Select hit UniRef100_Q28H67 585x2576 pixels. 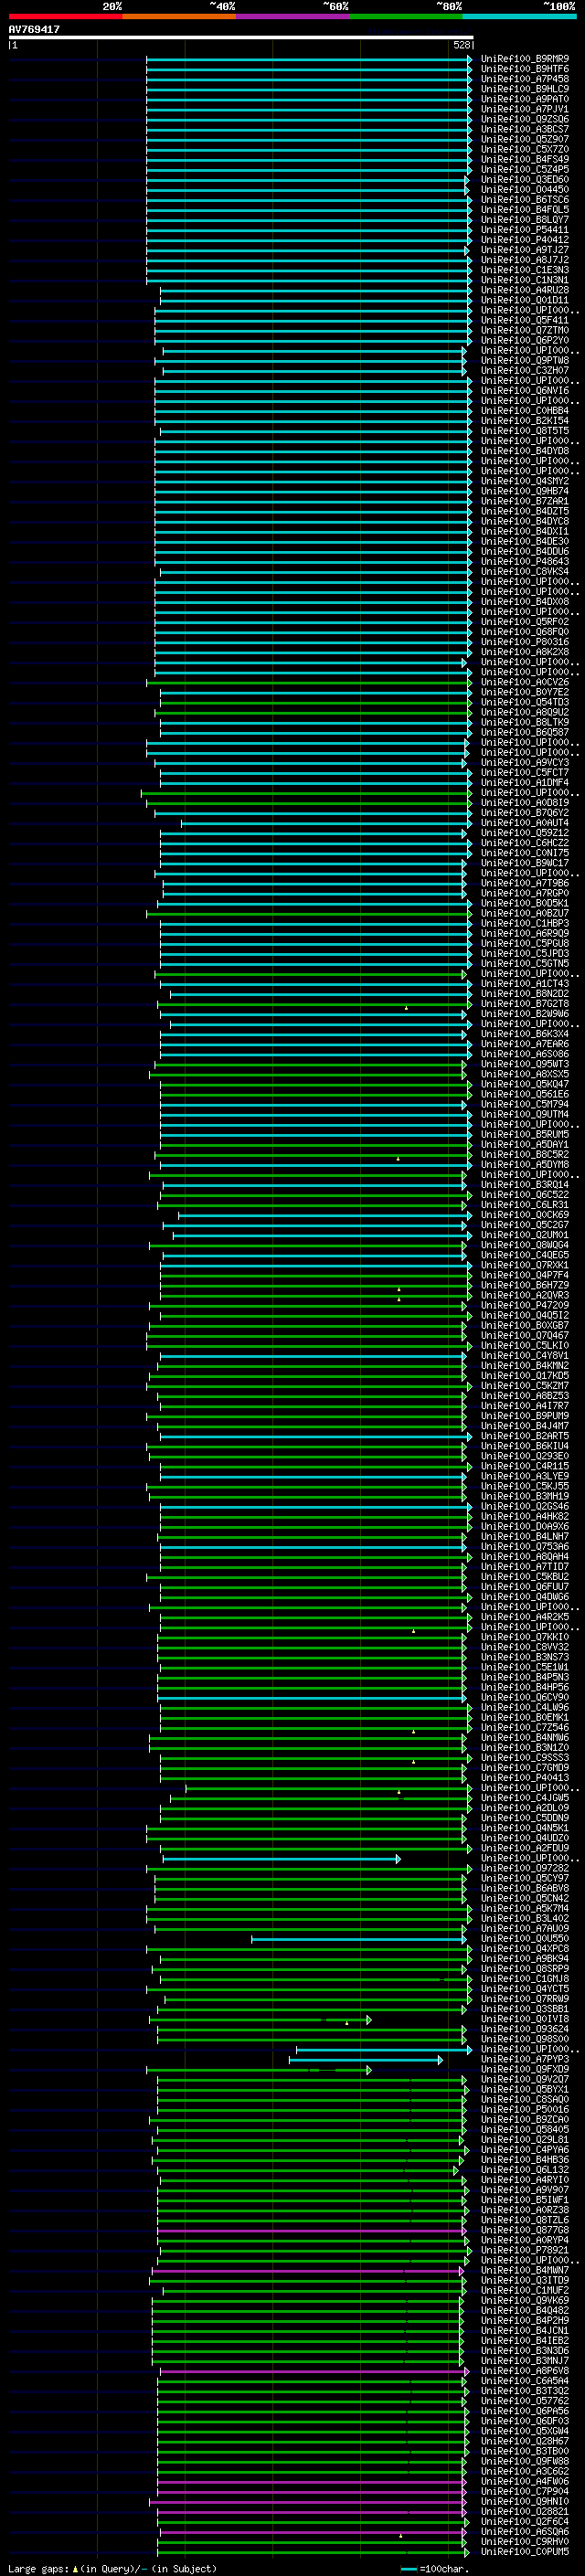pos(525,2441)
